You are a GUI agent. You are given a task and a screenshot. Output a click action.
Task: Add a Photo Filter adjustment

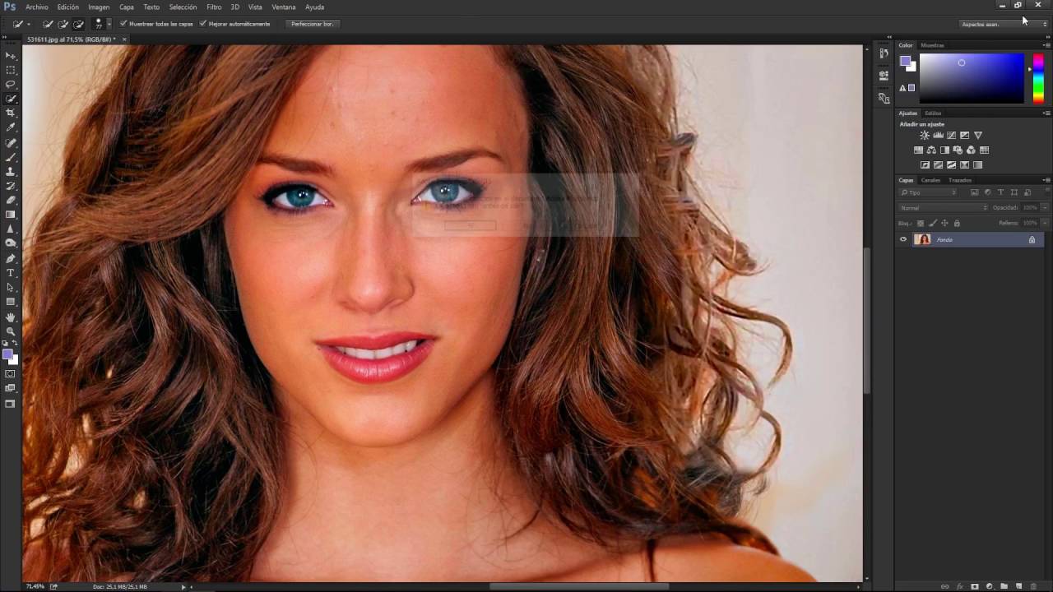click(958, 150)
